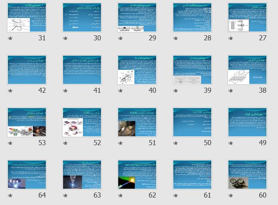The width and height of the screenshot is (278, 205).
Task: Click the star icon beneath slide 41
Action: pos(65,90)
